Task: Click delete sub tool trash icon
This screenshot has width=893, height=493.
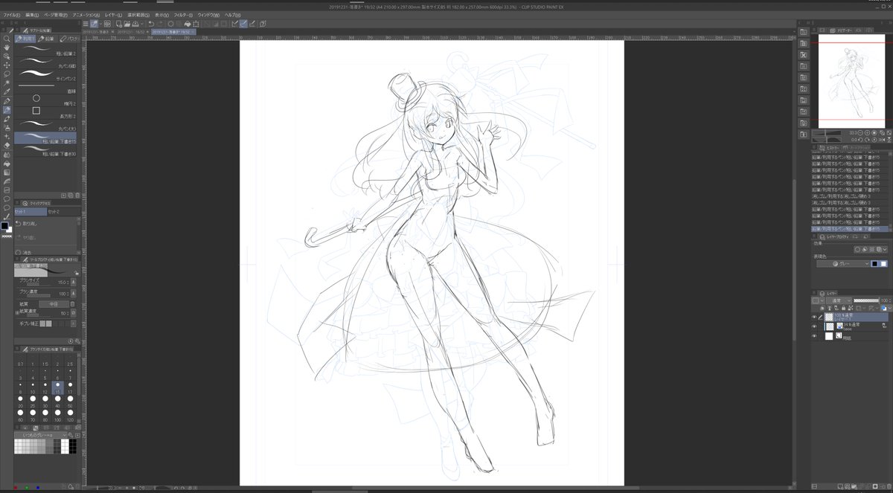Action: coord(77,195)
